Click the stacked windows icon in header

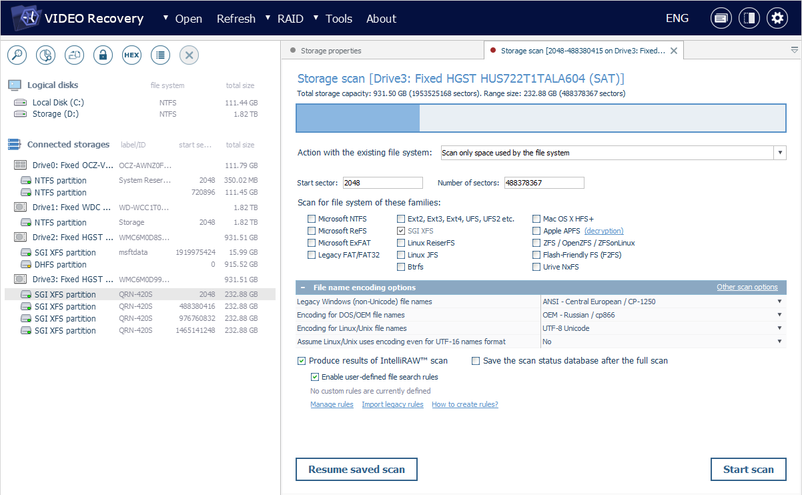721,19
